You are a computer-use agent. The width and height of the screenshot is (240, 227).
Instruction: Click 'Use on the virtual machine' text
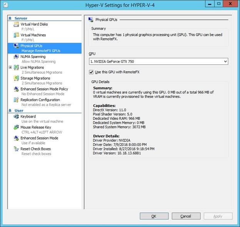(42, 121)
